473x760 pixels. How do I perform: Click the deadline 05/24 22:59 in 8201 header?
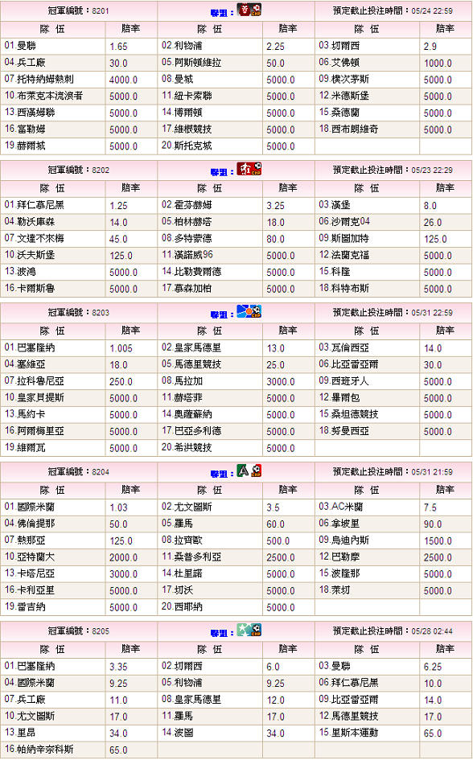point(432,10)
